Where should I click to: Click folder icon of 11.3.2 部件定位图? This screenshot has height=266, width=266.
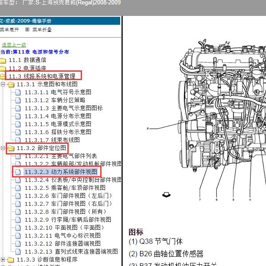point(11,148)
